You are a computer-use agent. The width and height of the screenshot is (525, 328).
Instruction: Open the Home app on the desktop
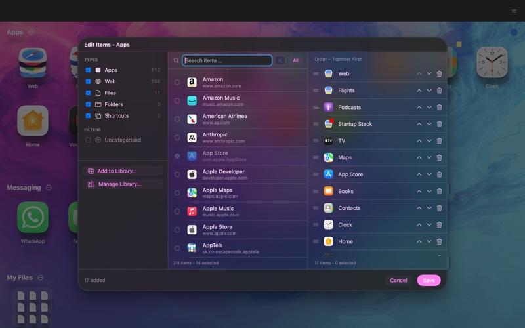tap(32, 121)
